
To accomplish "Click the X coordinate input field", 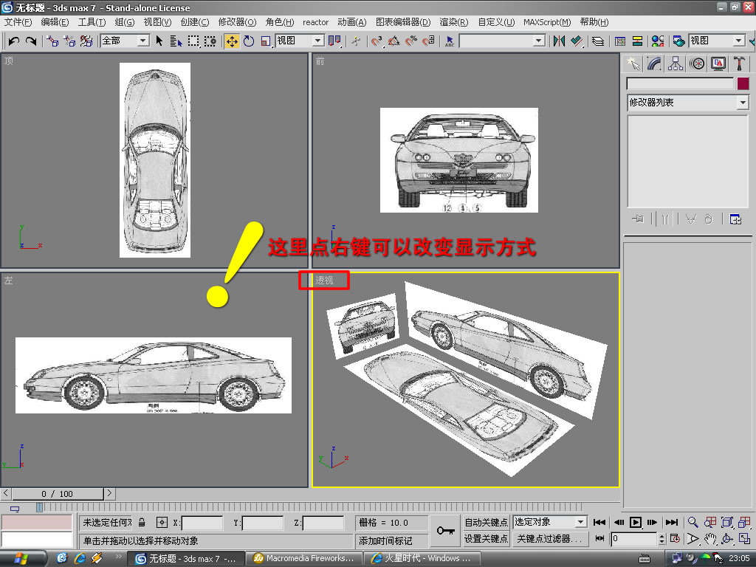I will click(202, 523).
